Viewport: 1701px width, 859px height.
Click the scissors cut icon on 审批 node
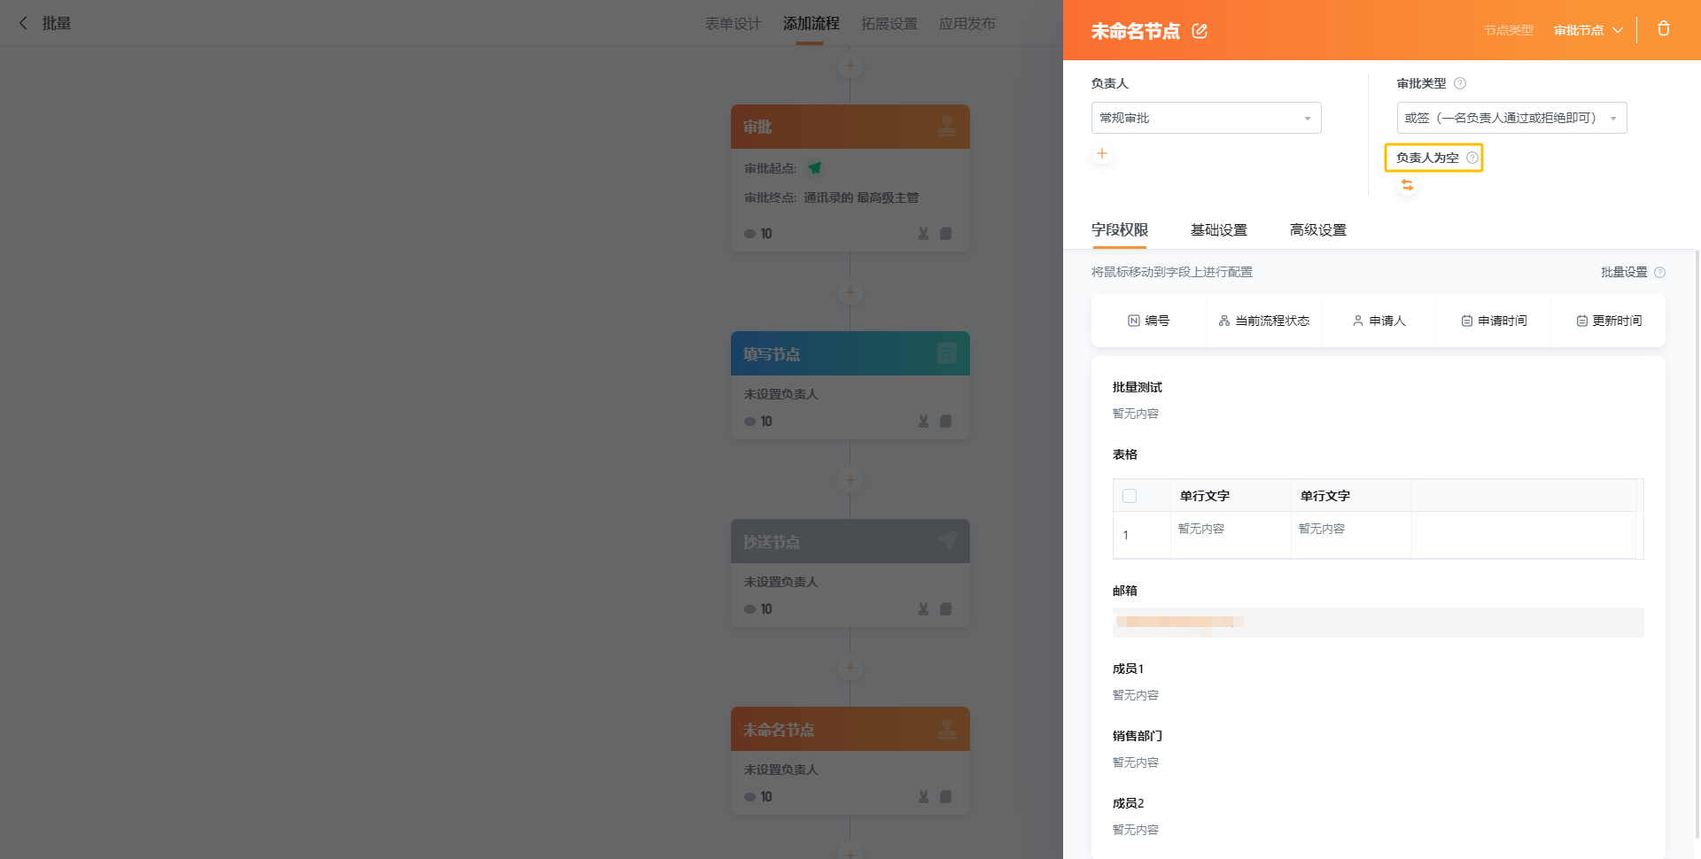pos(923,234)
